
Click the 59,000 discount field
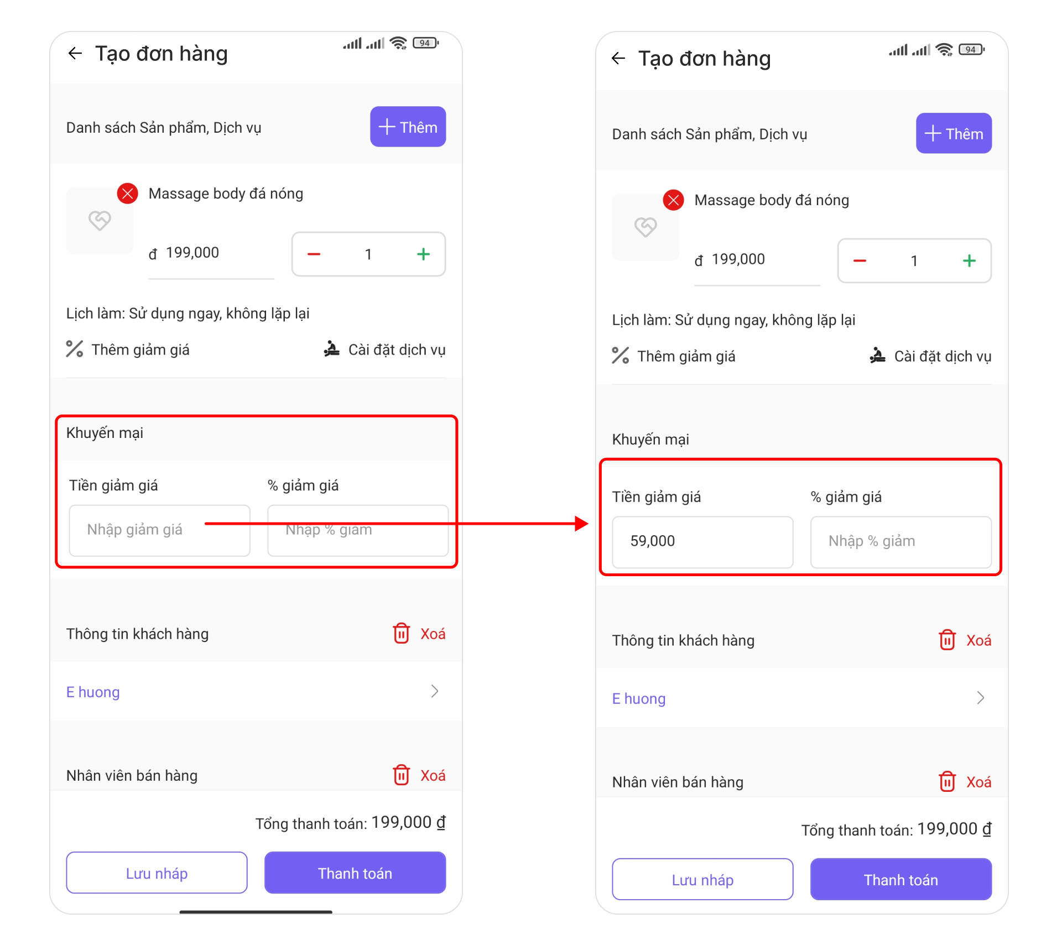click(702, 541)
